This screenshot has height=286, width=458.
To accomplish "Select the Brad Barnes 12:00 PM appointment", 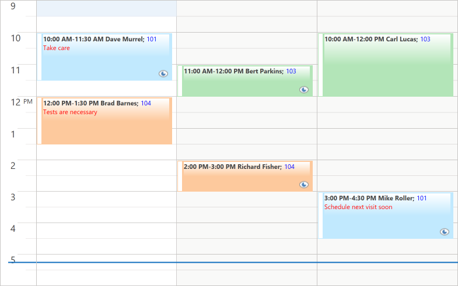I will tap(104, 121).
